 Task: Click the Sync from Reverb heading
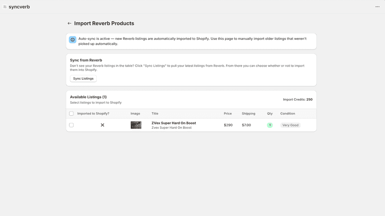click(x=86, y=60)
